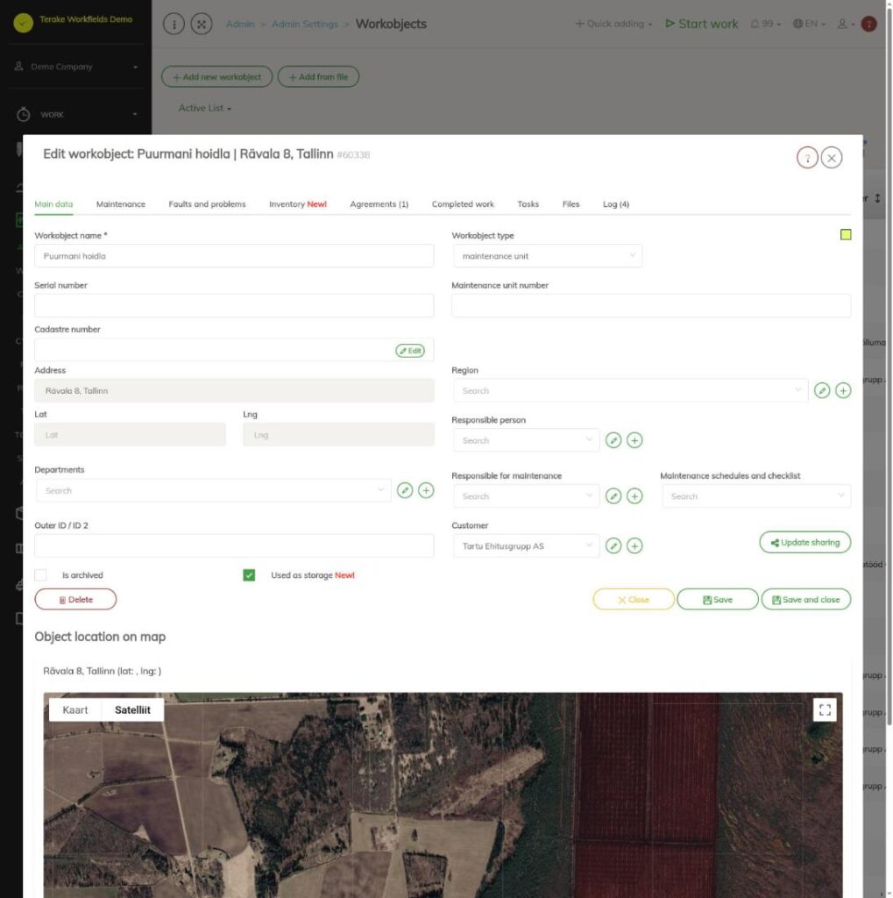Toggle the Is archived checkbox
893x898 pixels.
[x=40, y=575]
